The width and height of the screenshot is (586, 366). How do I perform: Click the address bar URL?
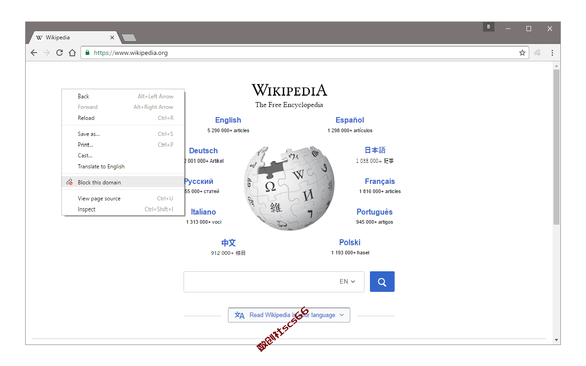[131, 53]
